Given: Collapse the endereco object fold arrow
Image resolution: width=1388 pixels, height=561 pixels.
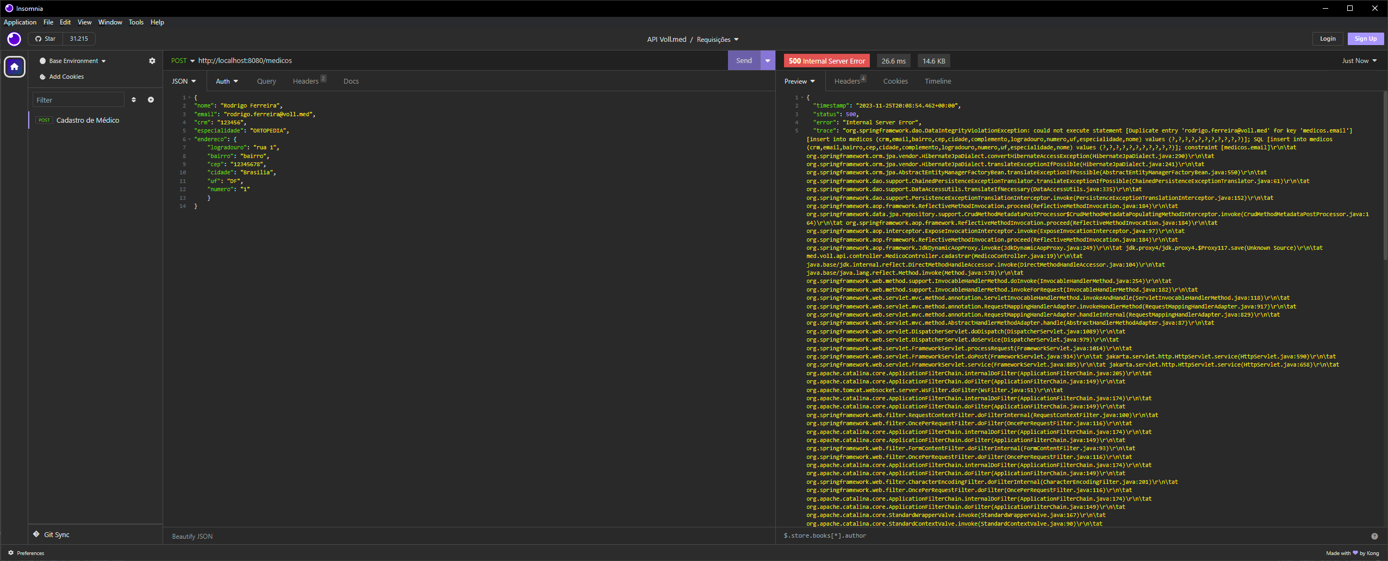Looking at the screenshot, I should coord(189,140).
